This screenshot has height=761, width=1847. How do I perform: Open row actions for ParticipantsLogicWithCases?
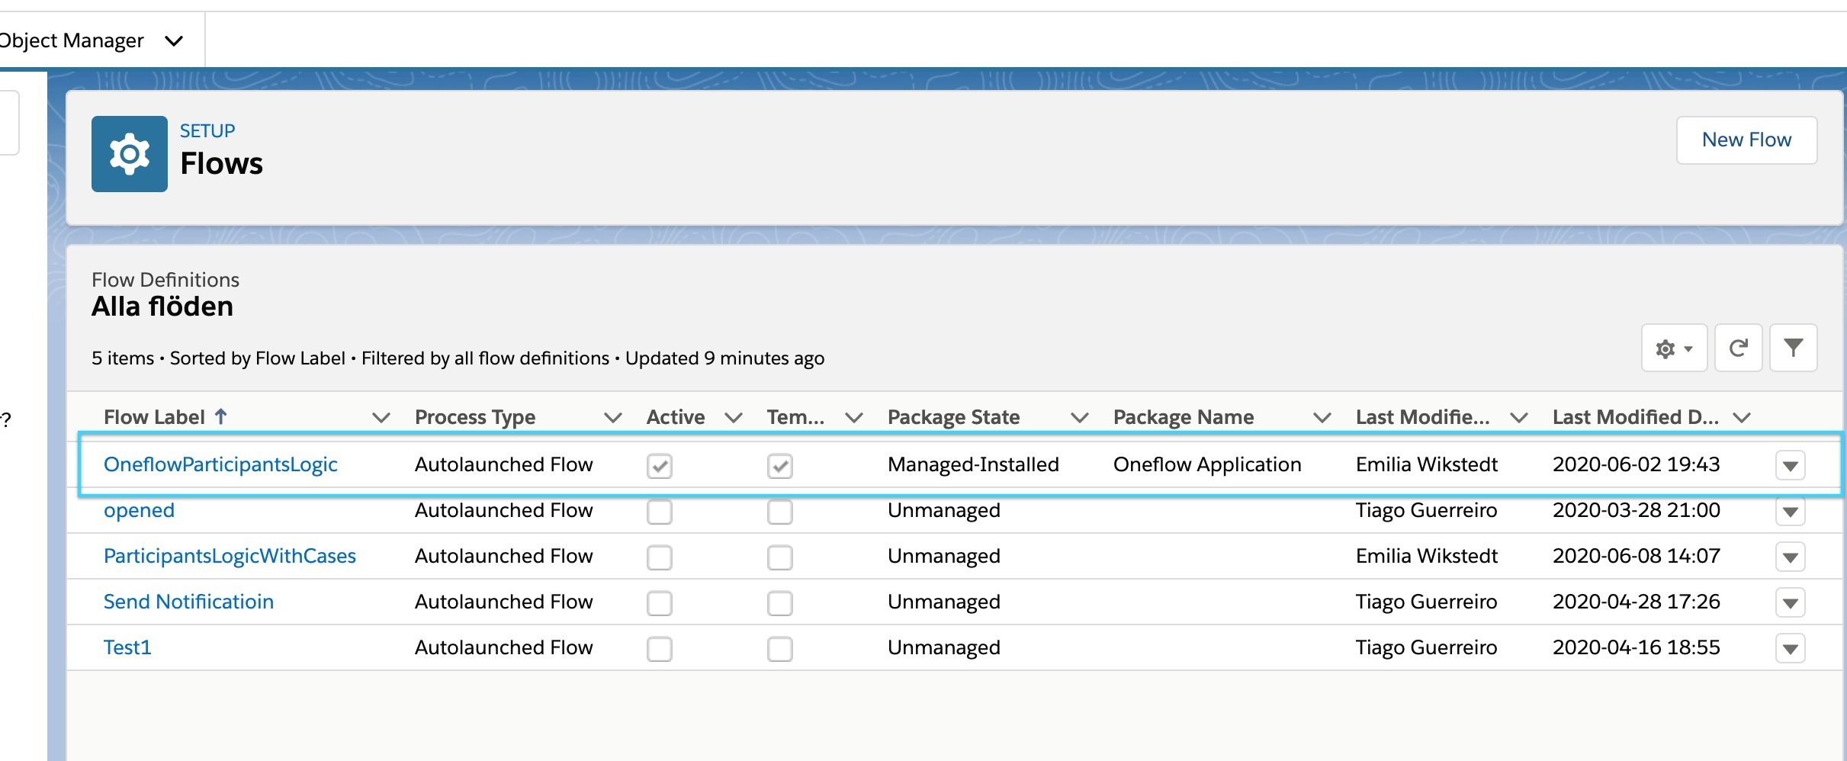pyautogui.click(x=1790, y=557)
